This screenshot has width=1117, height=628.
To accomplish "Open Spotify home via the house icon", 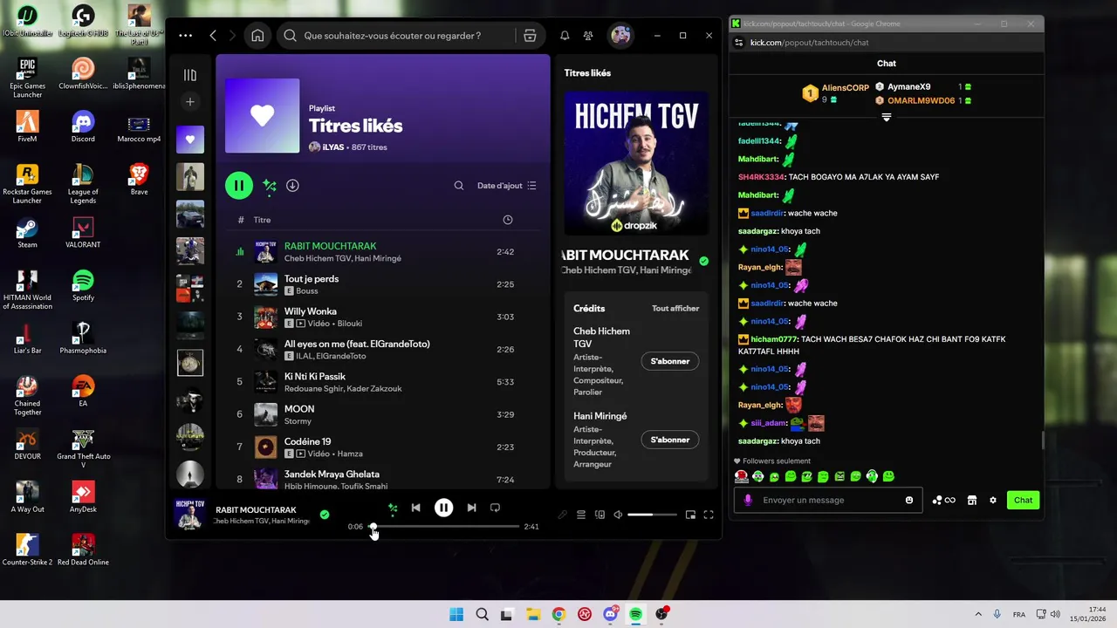I will click(257, 36).
